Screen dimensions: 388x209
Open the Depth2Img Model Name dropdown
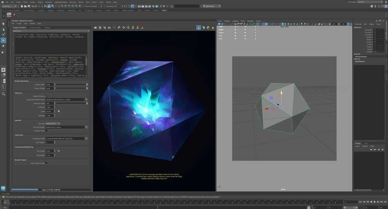66,100
